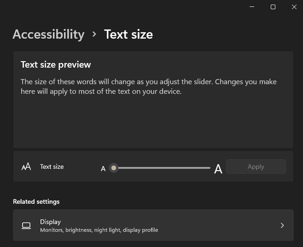This screenshot has height=247, width=303.
Task: Click Monitors, brightness, night light subtitle
Action: (99, 230)
